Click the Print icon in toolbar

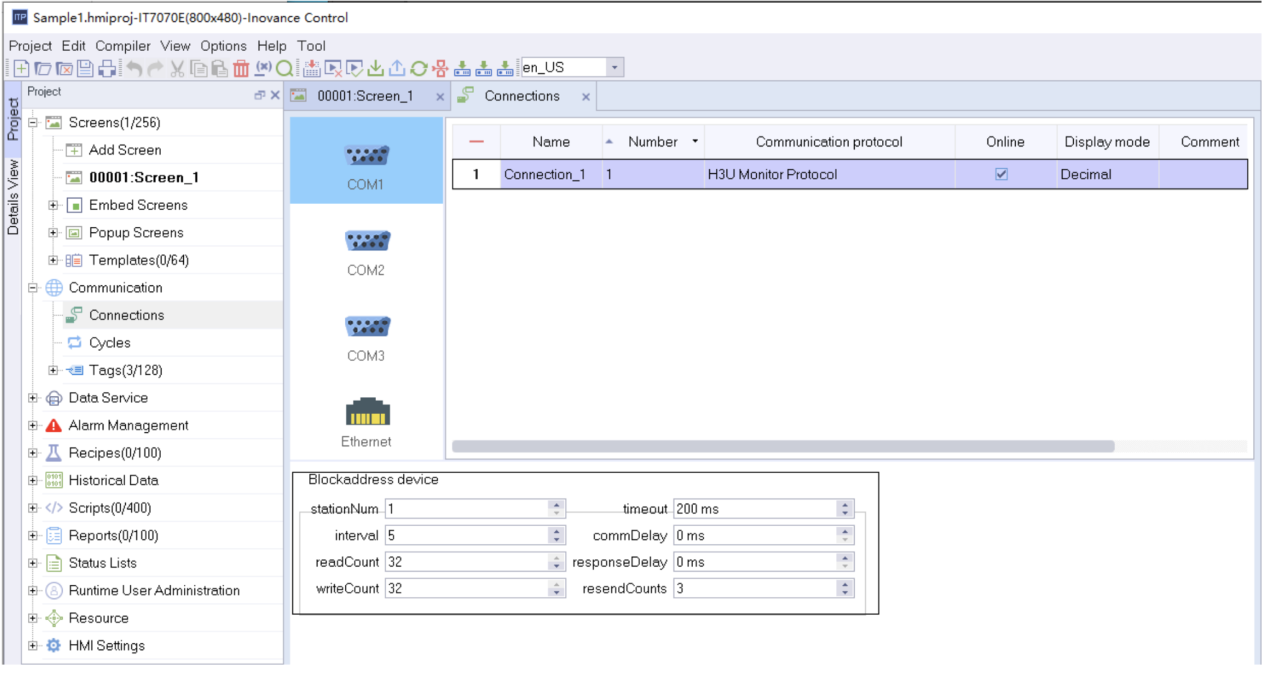coord(107,68)
